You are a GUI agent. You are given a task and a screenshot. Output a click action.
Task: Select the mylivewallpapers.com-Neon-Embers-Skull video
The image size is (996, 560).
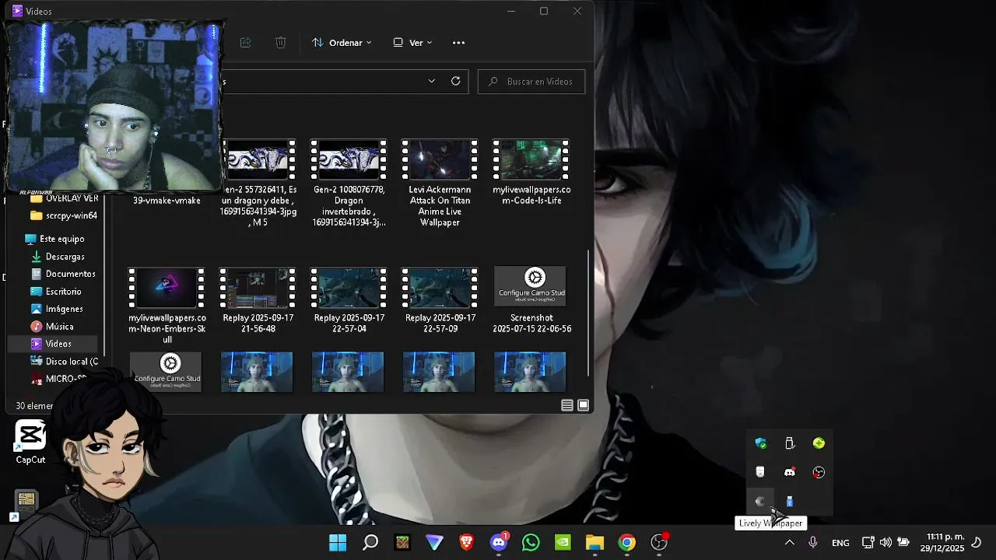pos(167,306)
